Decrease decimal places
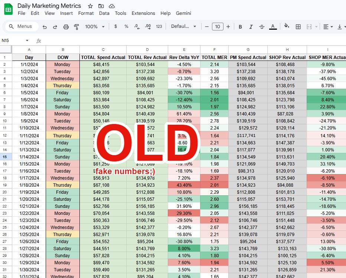346x278 pixels. coord(137,27)
